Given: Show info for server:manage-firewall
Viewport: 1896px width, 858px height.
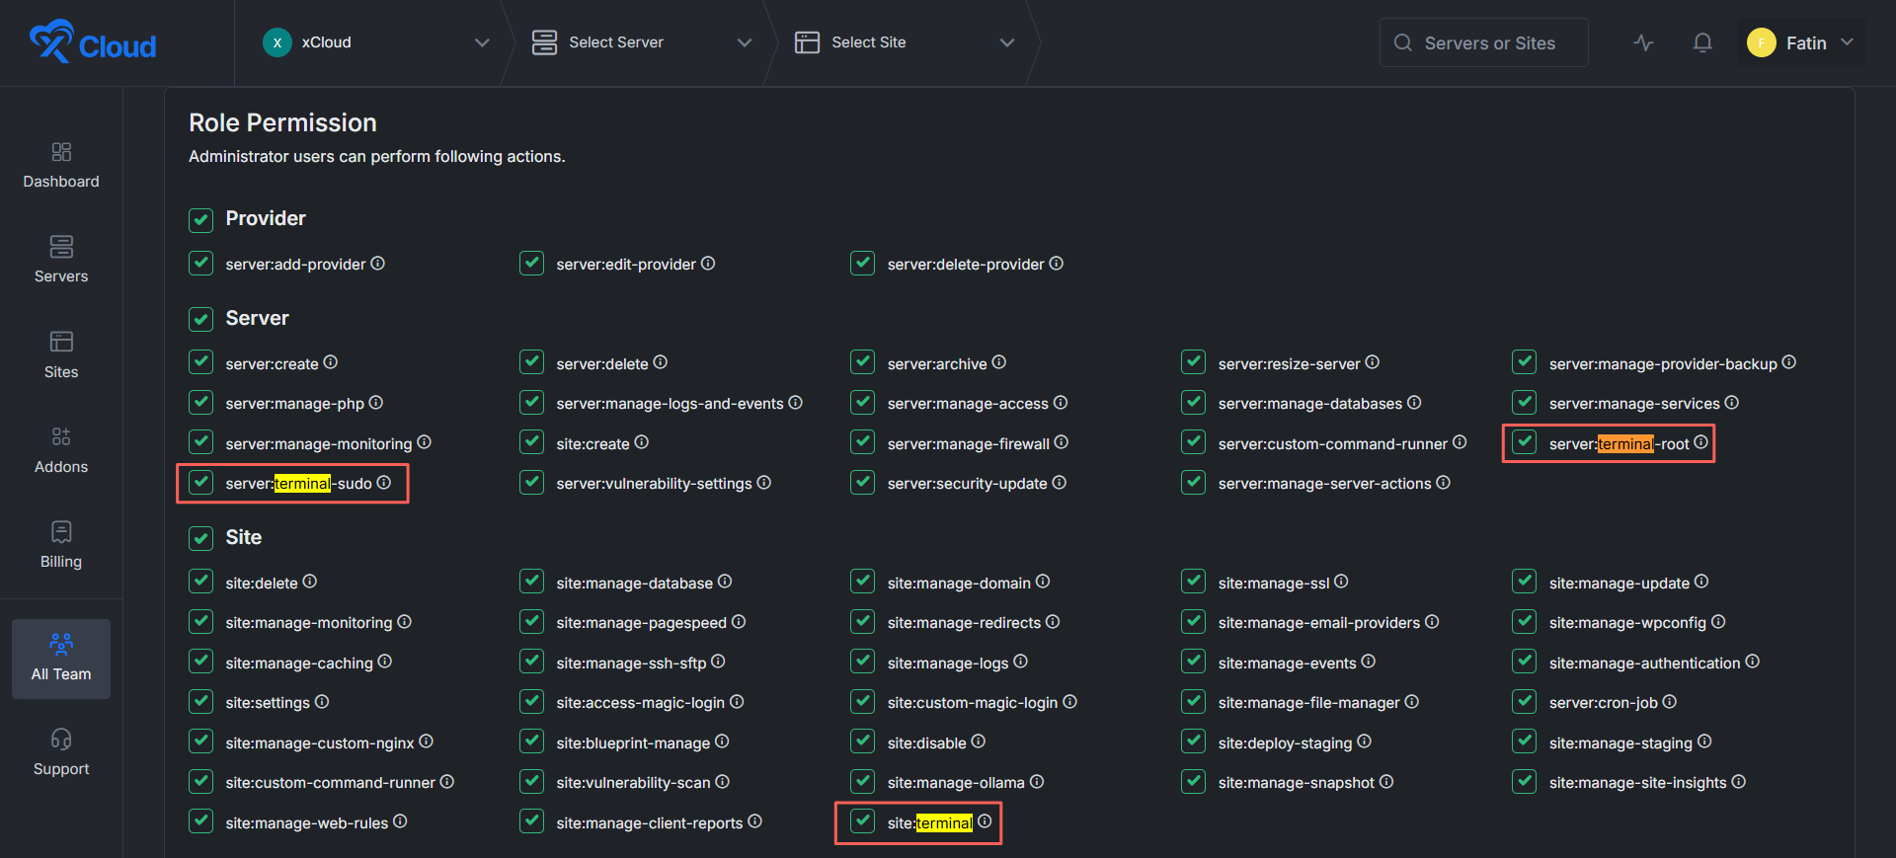Looking at the screenshot, I should (1061, 442).
